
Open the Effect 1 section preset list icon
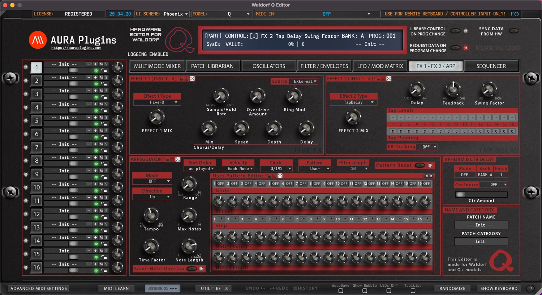(186, 79)
